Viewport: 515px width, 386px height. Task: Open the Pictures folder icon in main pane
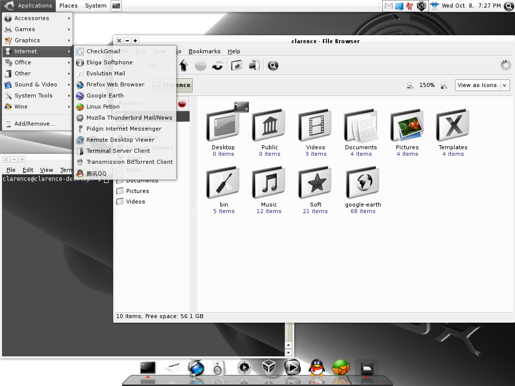pos(407,125)
